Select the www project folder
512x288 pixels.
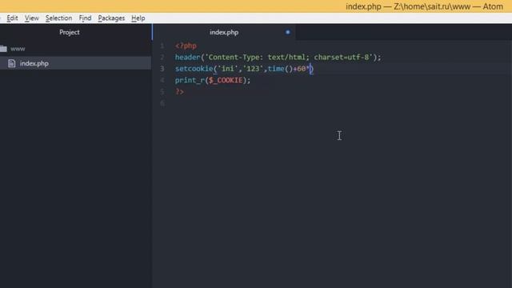(18, 49)
